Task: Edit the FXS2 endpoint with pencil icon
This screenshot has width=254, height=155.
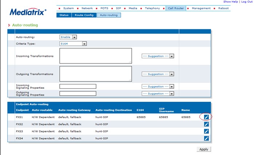Action: click(x=206, y=124)
